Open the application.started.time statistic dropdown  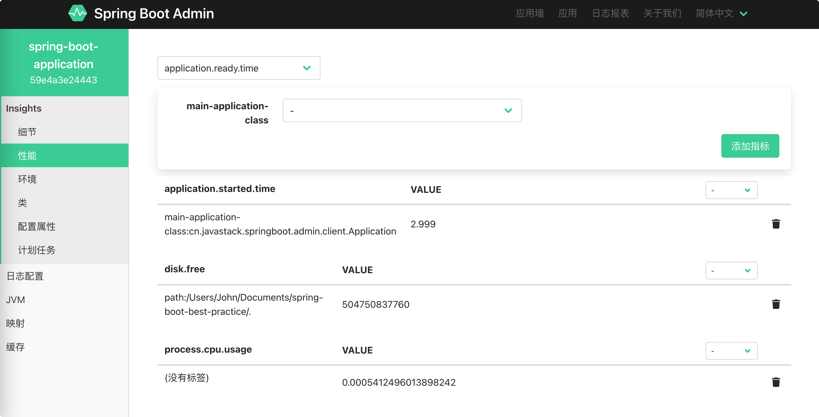(x=731, y=190)
